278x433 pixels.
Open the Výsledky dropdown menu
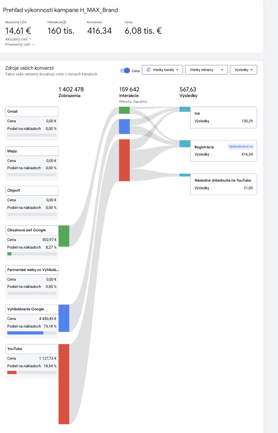click(x=244, y=70)
